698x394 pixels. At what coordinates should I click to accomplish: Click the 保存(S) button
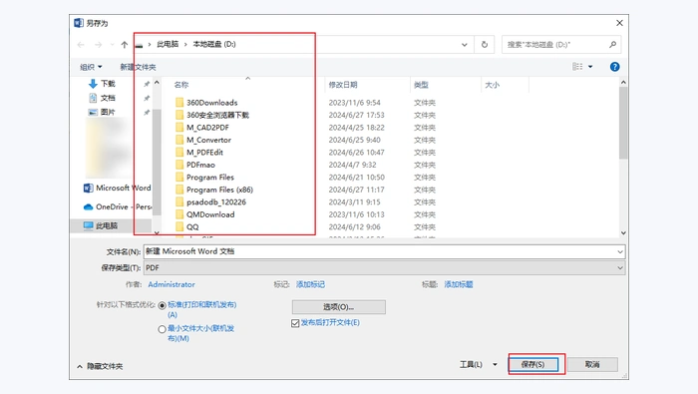[533, 365]
